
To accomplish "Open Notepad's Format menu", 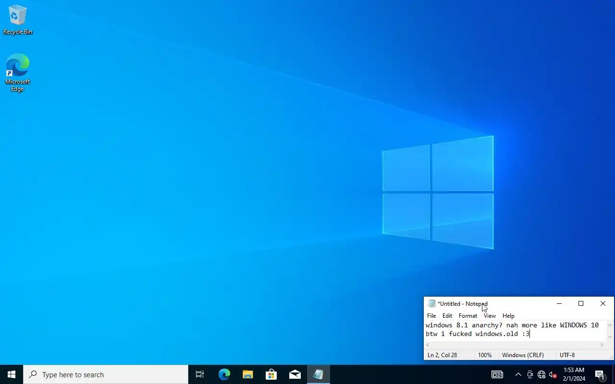I will [468, 316].
